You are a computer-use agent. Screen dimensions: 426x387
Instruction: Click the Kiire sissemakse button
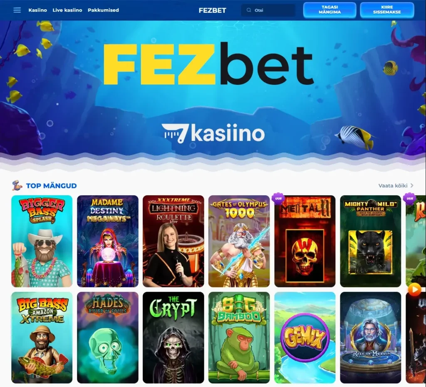[x=387, y=10]
